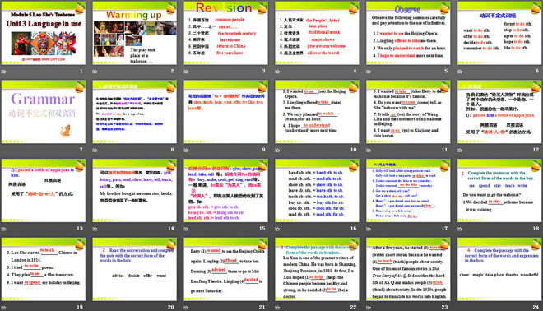This screenshot has height=311, width=543.
Task: Select slide 19 'Lao She started to teach'
Action: [x=44, y=269]
